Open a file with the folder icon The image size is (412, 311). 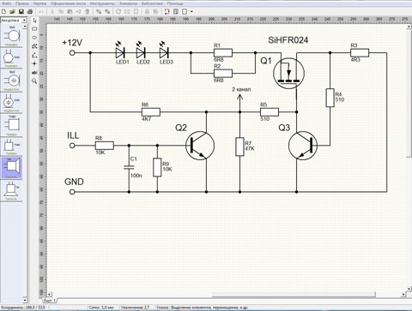(12, 12)
